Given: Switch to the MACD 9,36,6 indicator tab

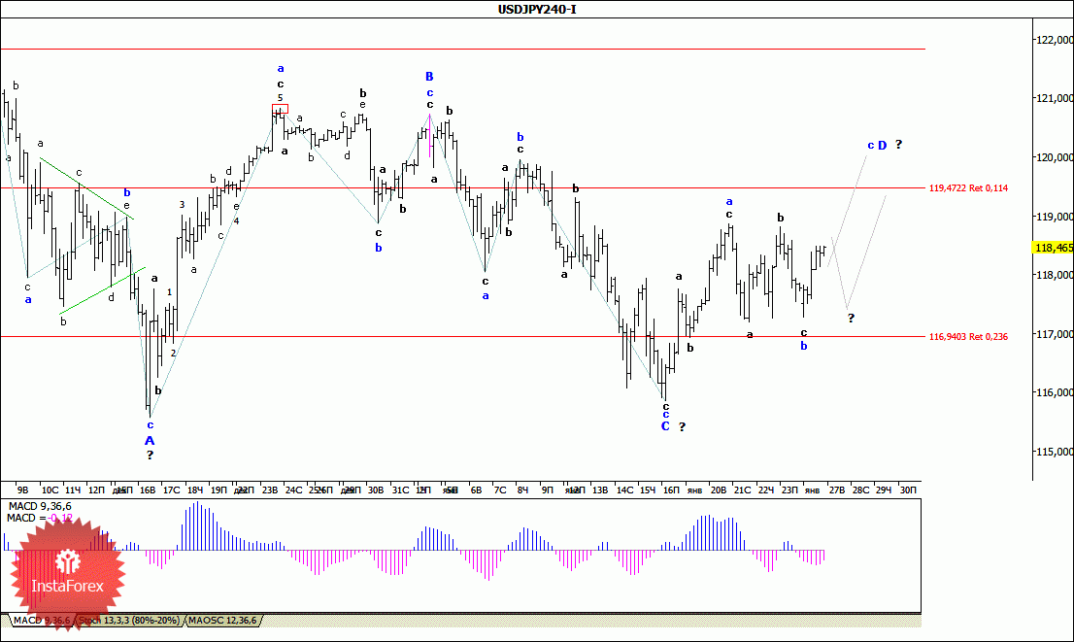Looking at the screenshot, I should 41,620.
